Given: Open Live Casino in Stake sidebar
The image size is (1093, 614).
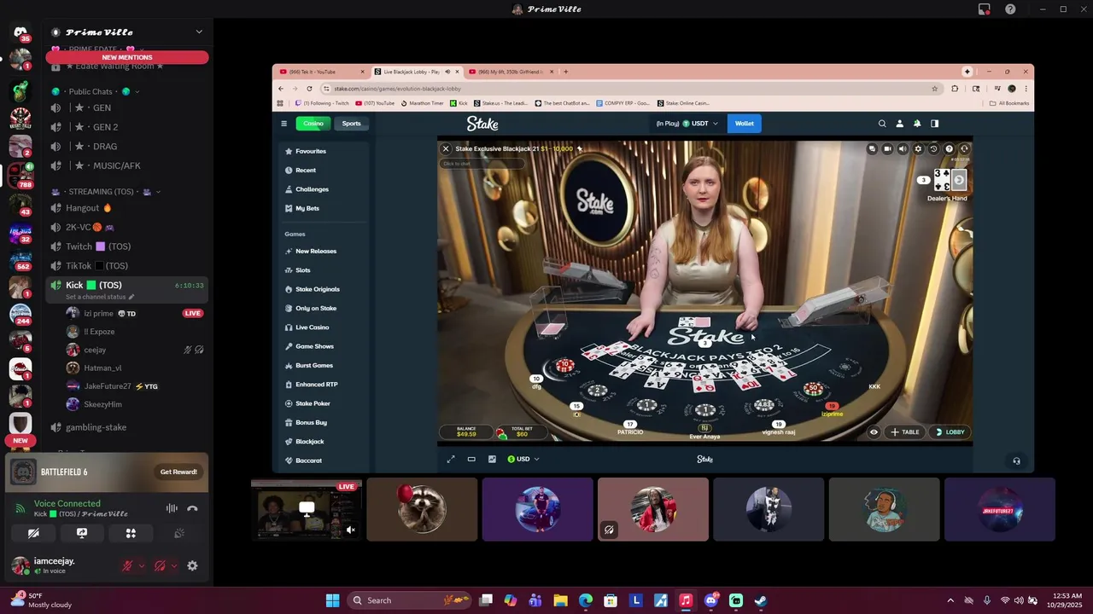Looking at the screenshot, I should tap(324, 327).
